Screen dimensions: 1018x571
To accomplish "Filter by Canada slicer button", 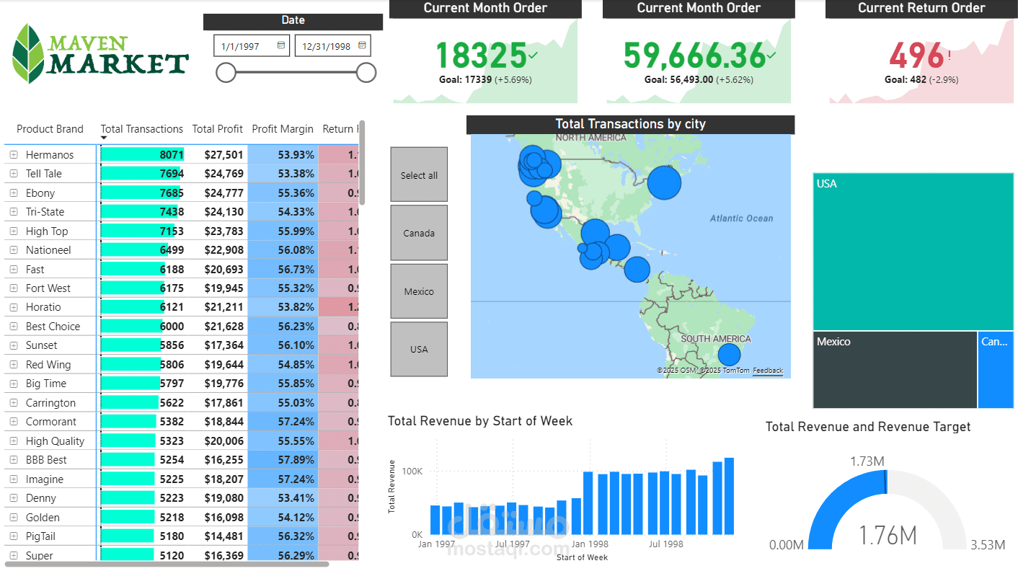I will (419, 233).
